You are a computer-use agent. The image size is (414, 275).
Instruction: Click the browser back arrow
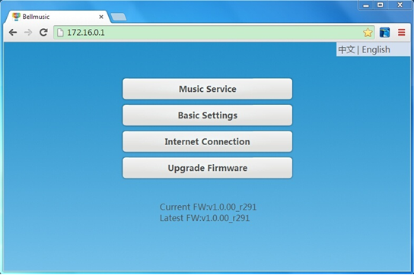(13, 33)
